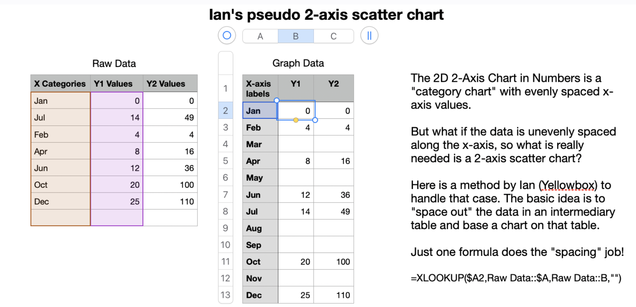
Task: Click the X Categories header in Raw Data
Action: pyautogui.click(x=60, y=83)
